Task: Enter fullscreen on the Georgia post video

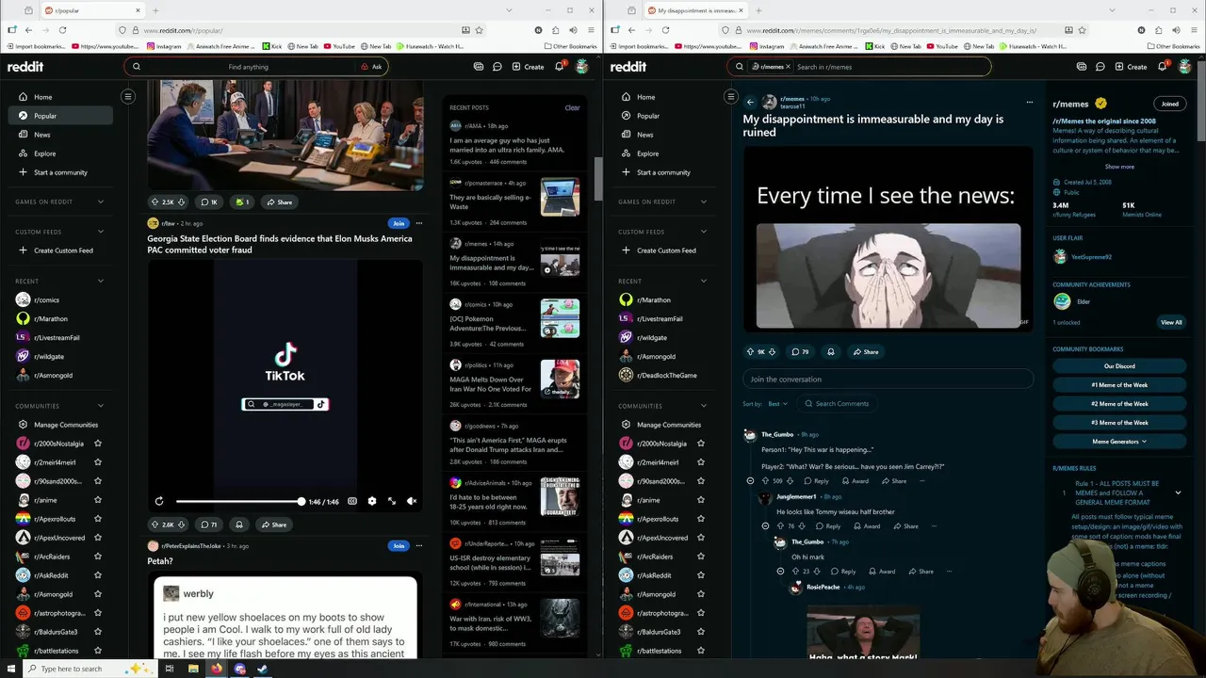Action: click(x=392, y=501)
